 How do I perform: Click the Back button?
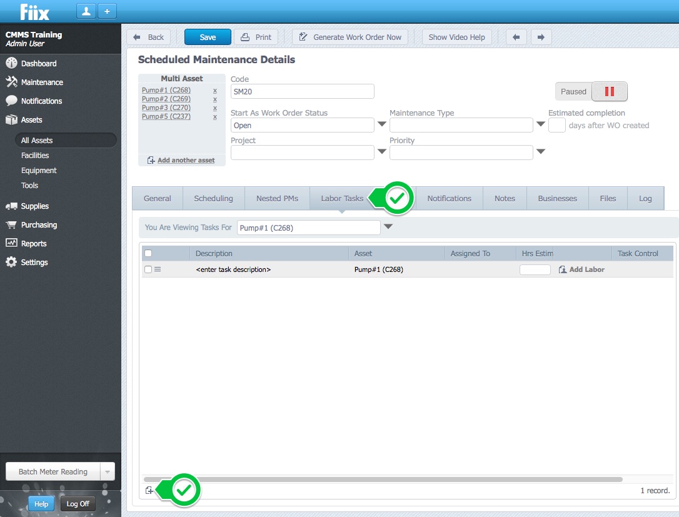(149, 38)
